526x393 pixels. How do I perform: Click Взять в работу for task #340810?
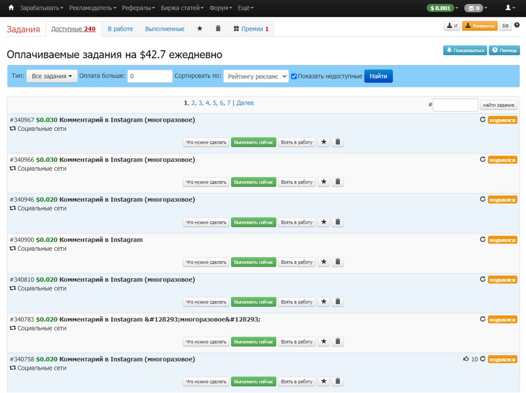pyautogui.click(x=297, y=302)
